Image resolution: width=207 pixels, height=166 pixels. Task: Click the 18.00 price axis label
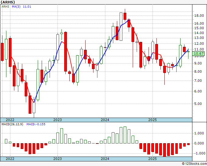tap(199, 16)
